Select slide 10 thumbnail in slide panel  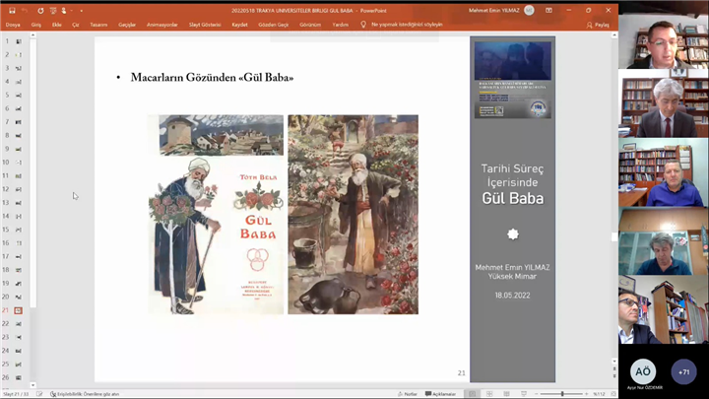[x=19, y=163]
